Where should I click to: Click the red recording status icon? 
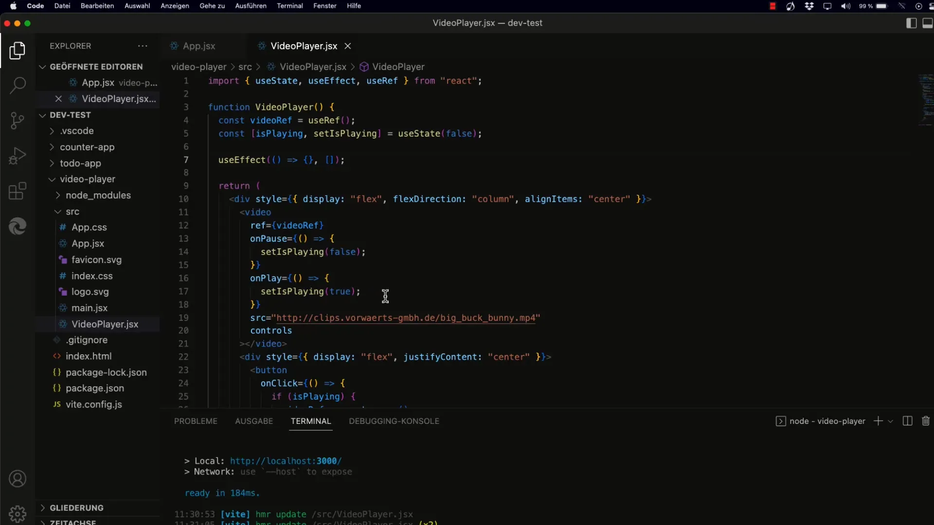772,6
